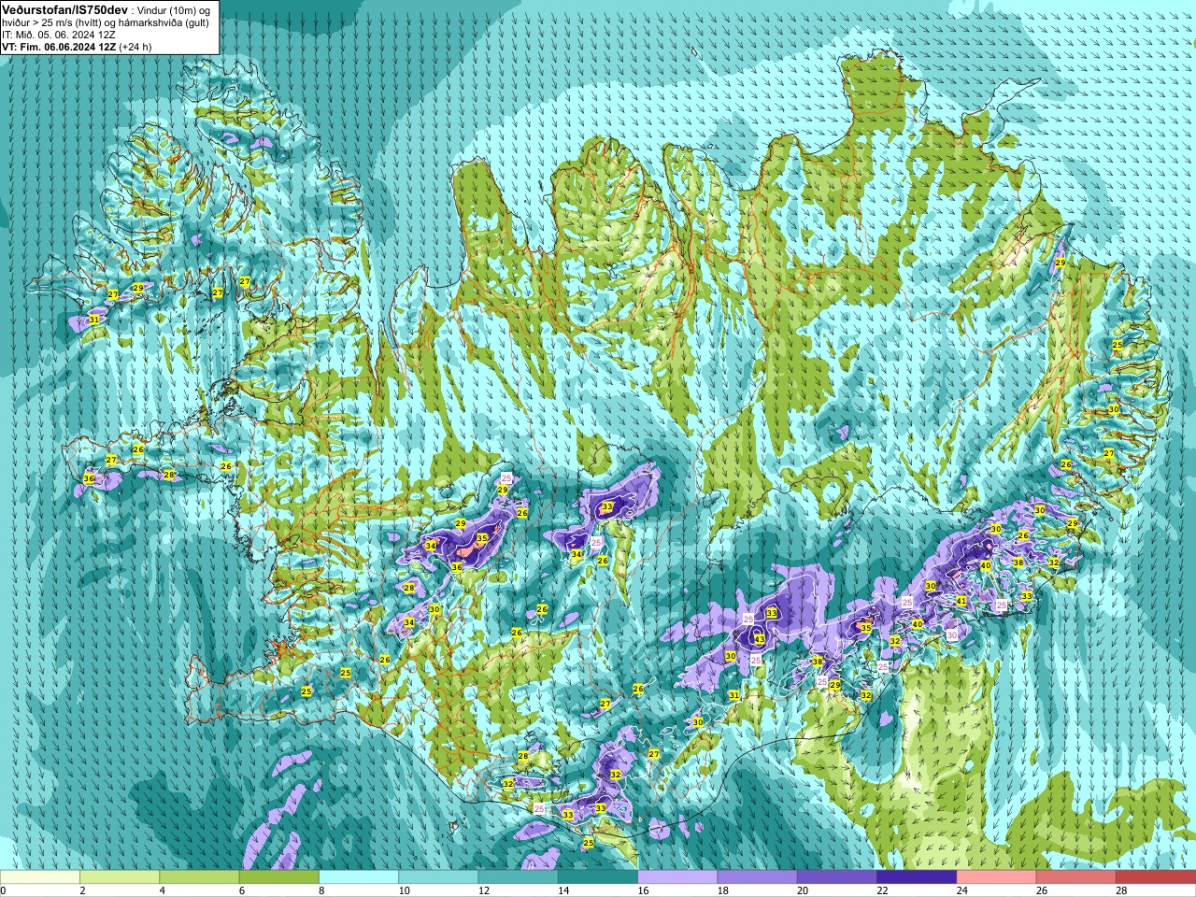Click the 26–28 salmon legend swatch
This screenshot has width=1196, height=897.
(1075, 877)
